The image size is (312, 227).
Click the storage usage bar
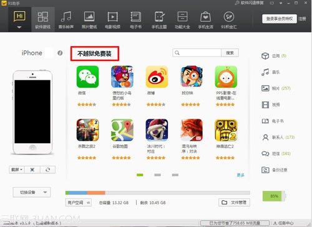tap(158, 193)
